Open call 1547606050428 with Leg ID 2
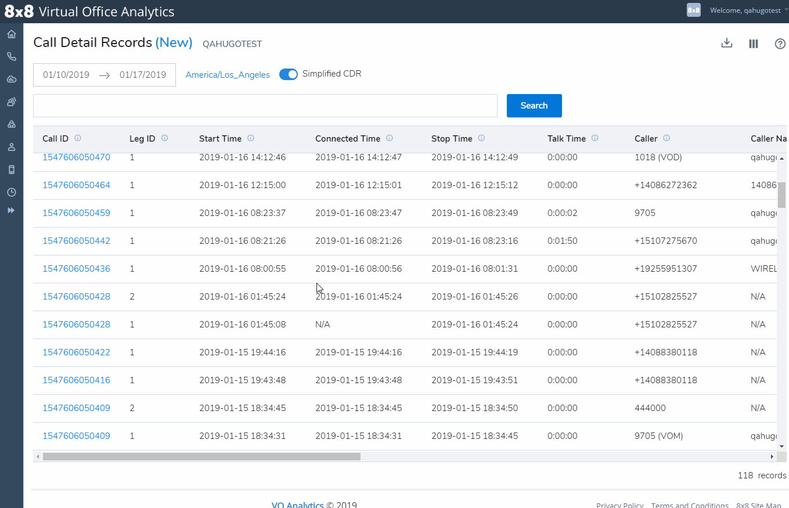Screen dimensions: 789x508 click(x=76, y=297)
